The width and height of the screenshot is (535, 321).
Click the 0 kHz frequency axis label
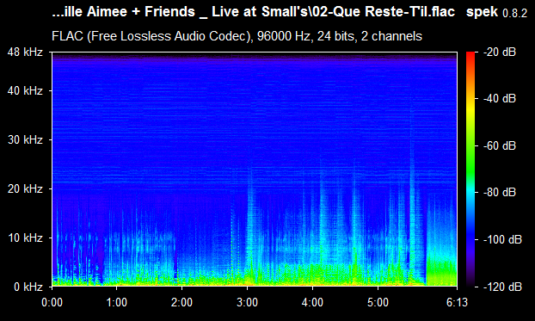[x=28, y=287]
